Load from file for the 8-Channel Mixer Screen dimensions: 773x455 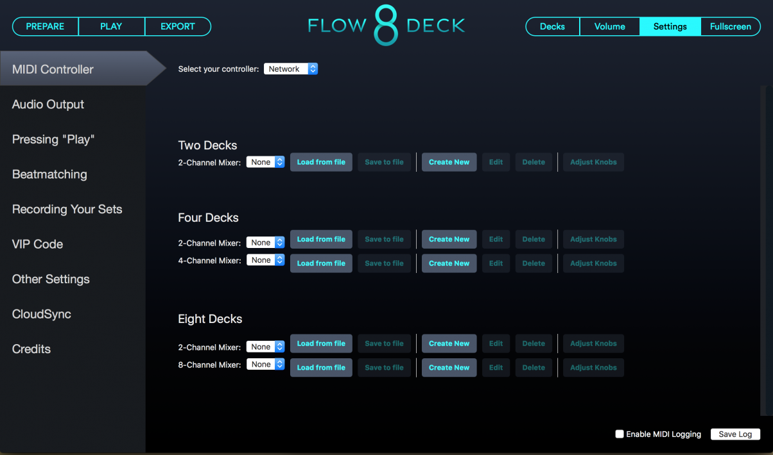321,367
